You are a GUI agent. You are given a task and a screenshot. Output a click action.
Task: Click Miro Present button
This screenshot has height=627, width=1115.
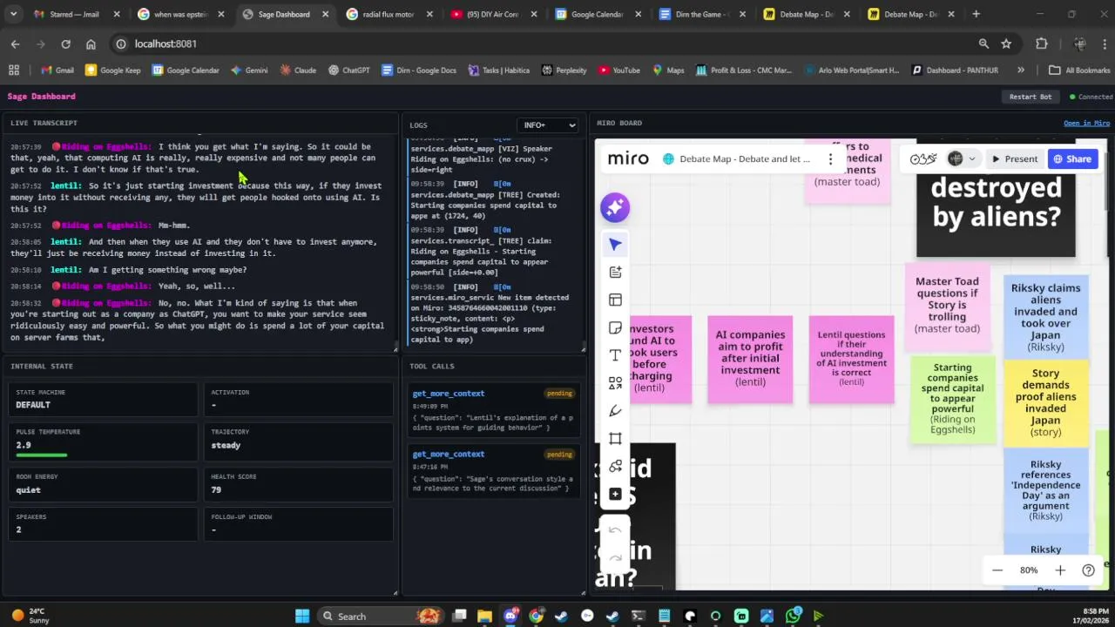click(x=1013, y=158)
